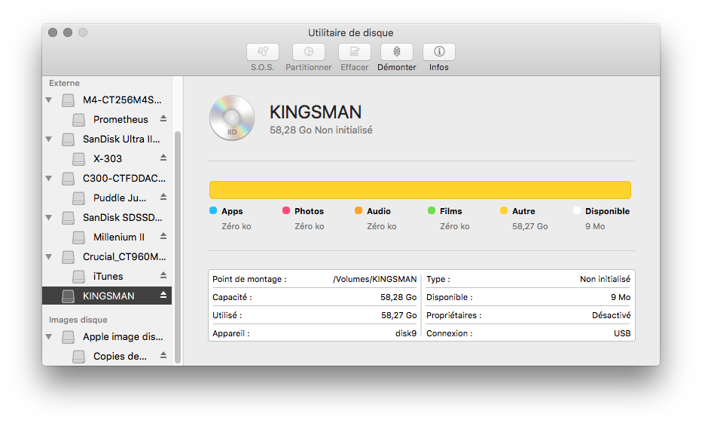
Task: Click the white Disponible legend swatch
Action: (x=577, y=210)
